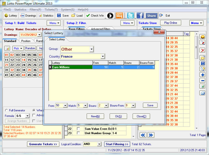Check the Sum Value Even Odd filter row 22

(78, 129)
